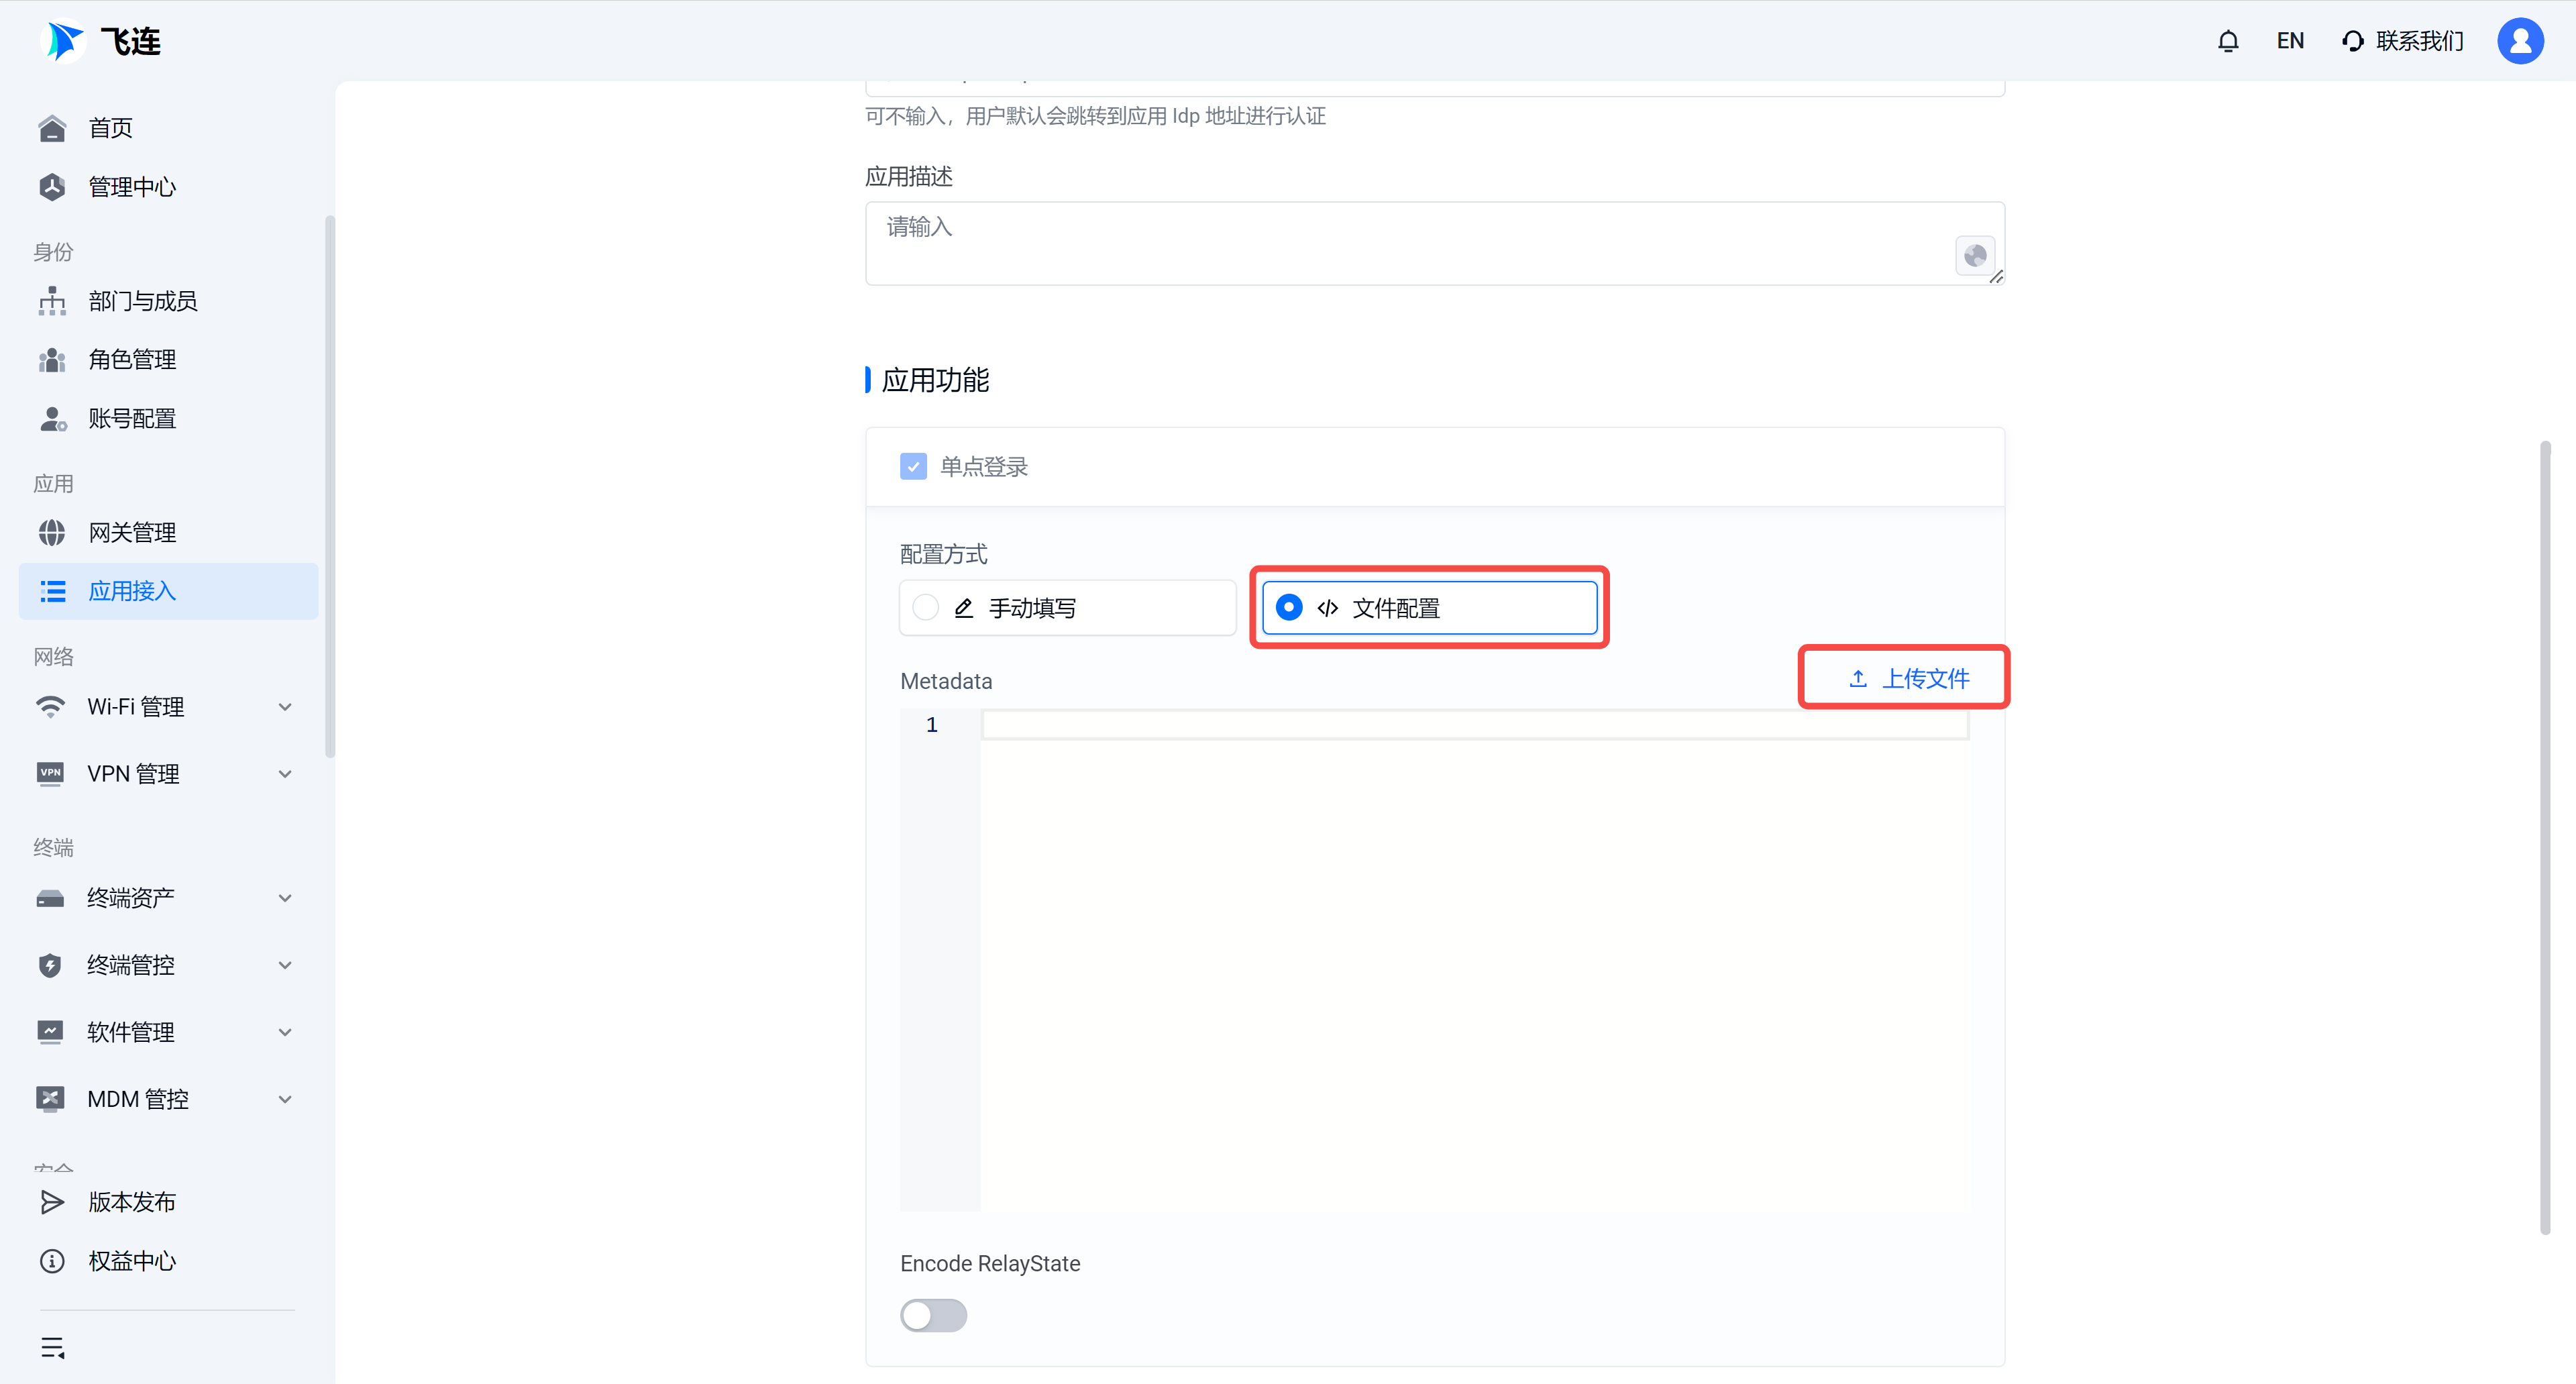Click the 飞连 logo icon
Viewport: 2576px width, 1384px height.
(64, 41)
